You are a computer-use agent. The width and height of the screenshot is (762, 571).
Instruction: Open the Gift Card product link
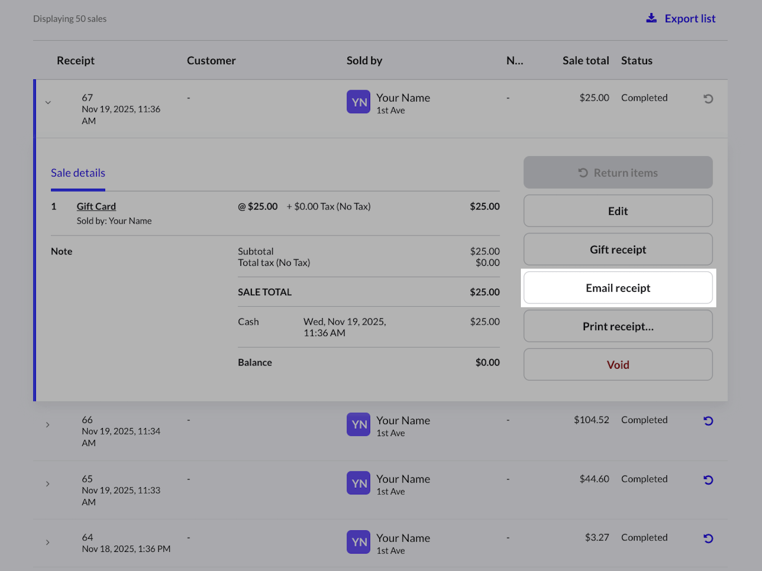click(96, 207)
